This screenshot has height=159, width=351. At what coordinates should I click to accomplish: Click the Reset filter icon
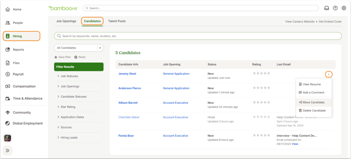[x=76, y=57]
